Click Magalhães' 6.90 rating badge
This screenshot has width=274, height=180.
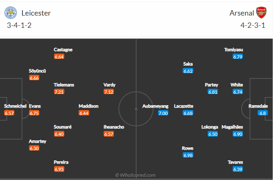(x=238, y=134)
